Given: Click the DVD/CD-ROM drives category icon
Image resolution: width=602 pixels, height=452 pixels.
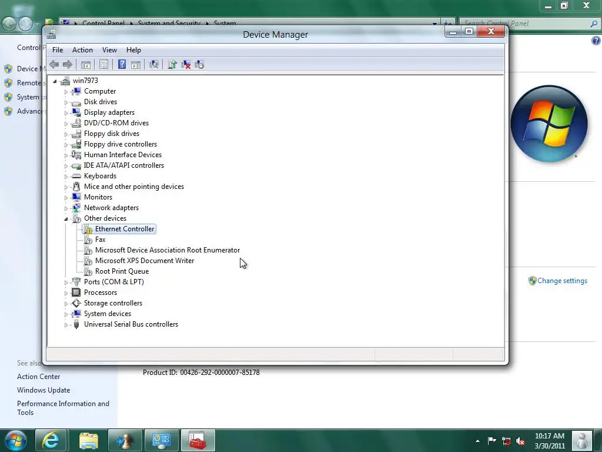Looking at the screenshot, I should pos(76,123).
